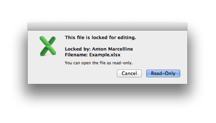
Task: Dismiss the dialog with Cancel
Action: click(x=129, y=73)
